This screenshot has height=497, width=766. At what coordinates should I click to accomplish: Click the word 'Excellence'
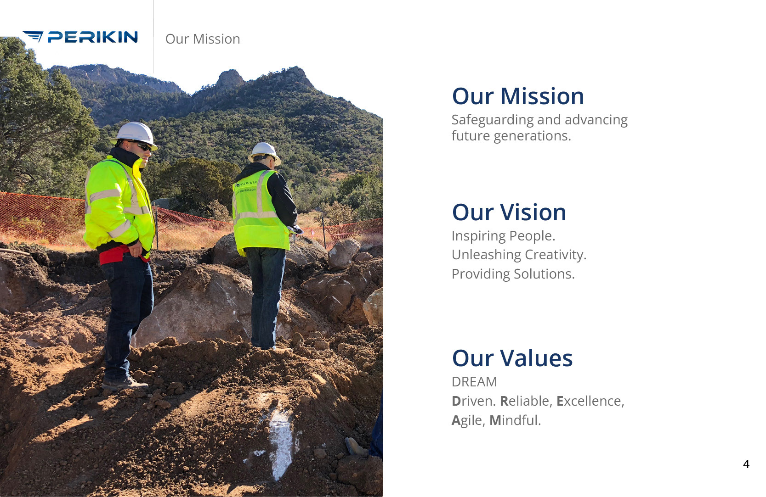(589, 401)
